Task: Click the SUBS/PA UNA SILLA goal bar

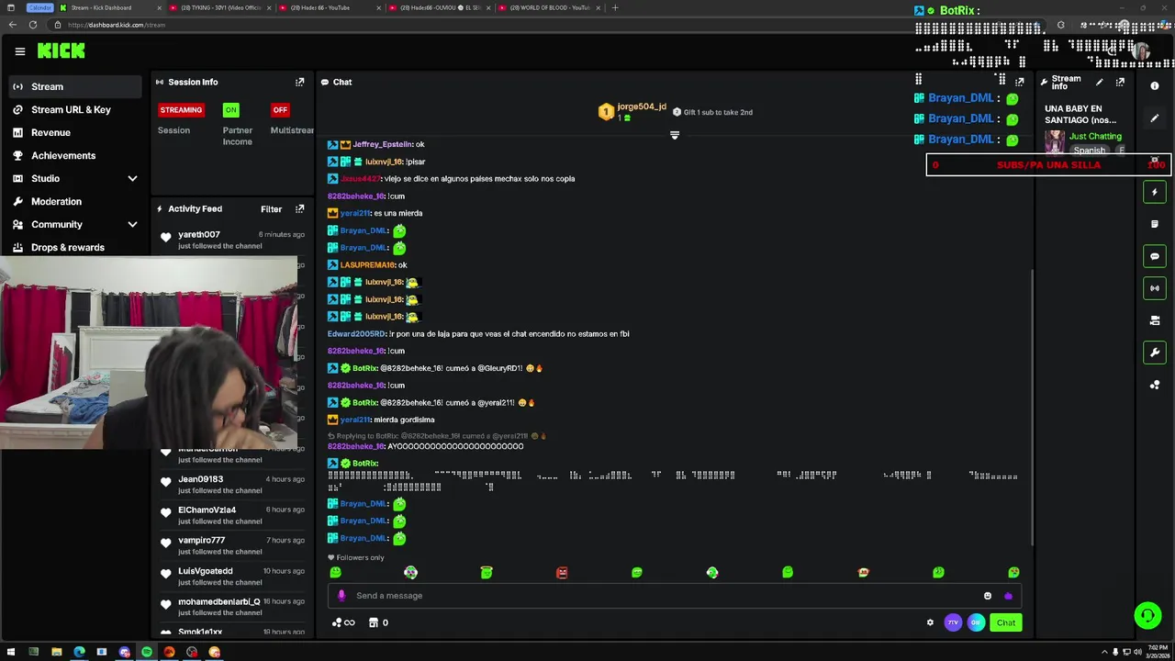Action: pos(1048,165)
